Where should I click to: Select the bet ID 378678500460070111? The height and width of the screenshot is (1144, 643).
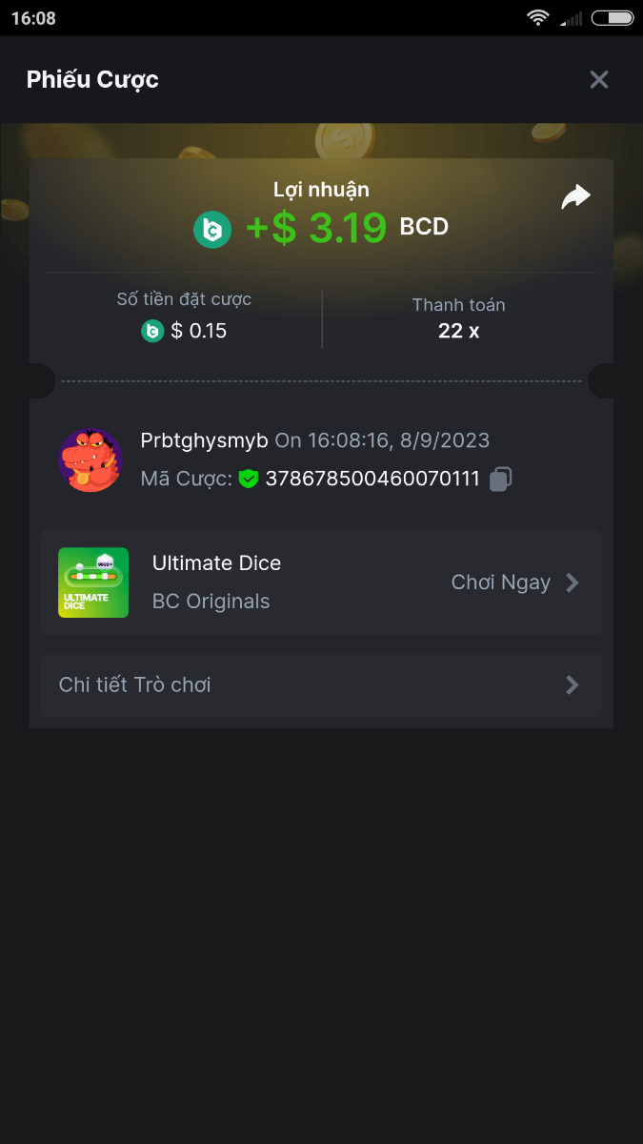tap(372, 479)
